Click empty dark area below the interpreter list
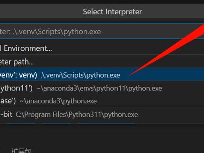 [102, 137]
